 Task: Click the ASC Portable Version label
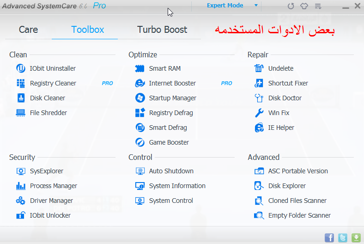298,171
